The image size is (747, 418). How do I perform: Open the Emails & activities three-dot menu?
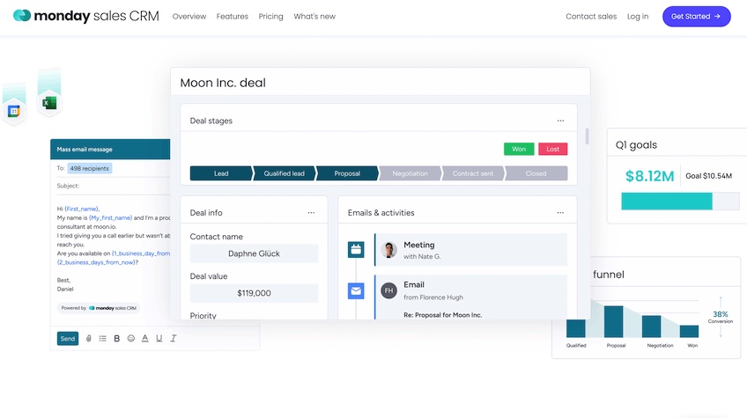click(560, 213)
